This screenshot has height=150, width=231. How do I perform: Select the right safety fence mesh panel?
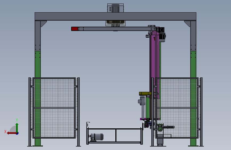pos(177,108)
